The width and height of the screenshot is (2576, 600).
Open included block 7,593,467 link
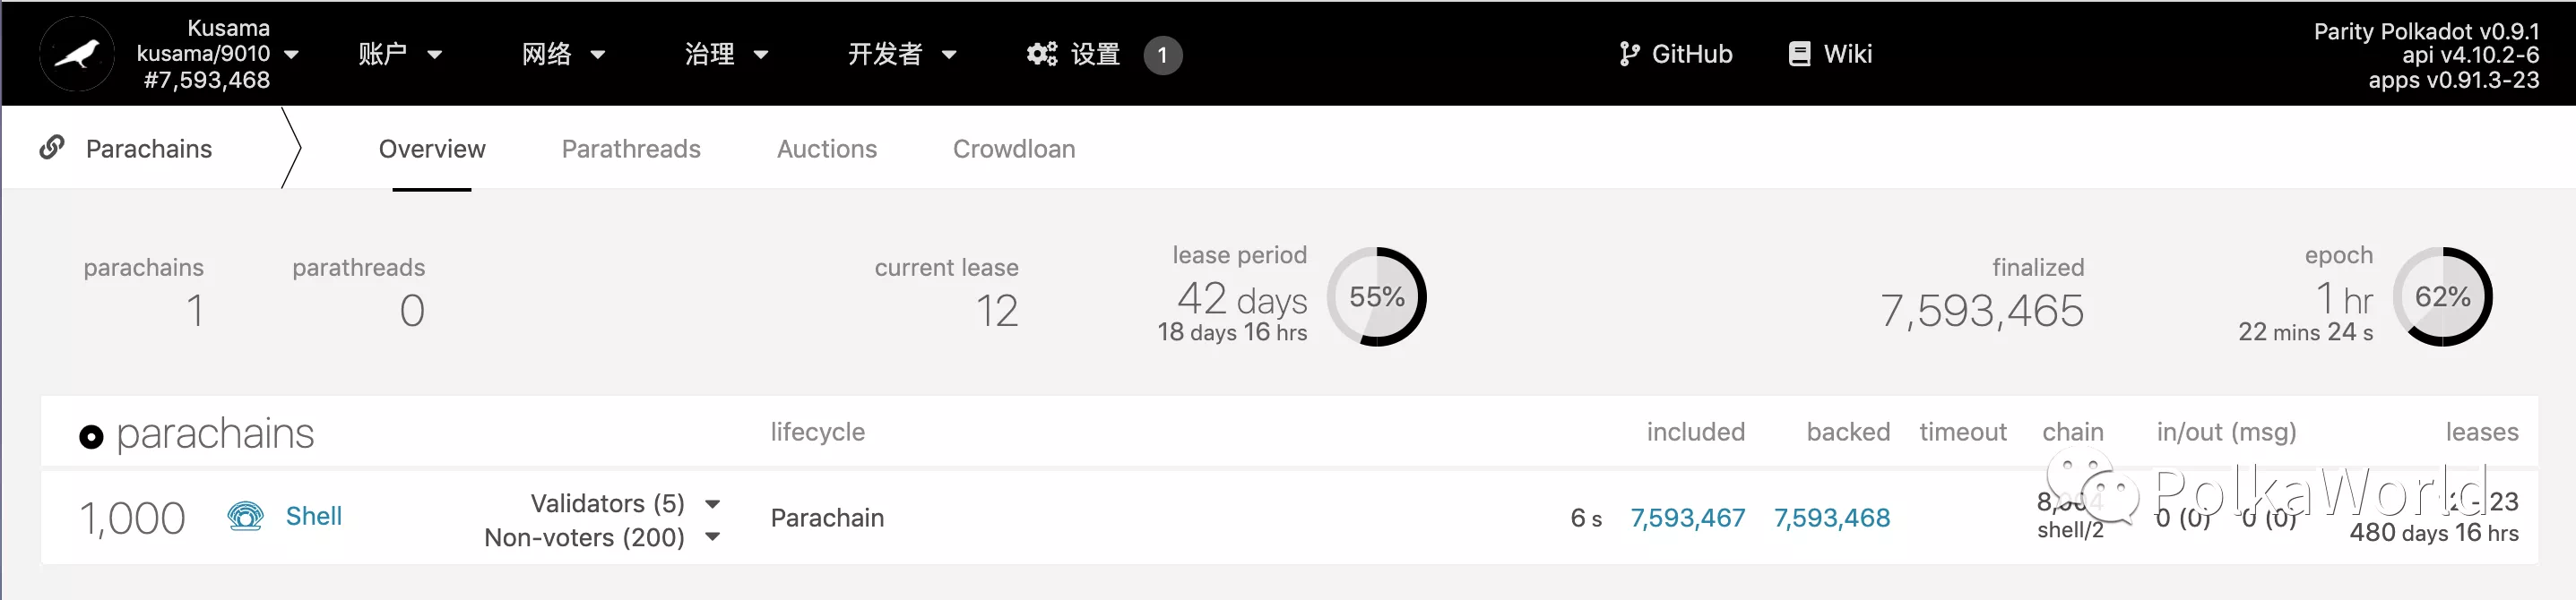point(1687,519)
